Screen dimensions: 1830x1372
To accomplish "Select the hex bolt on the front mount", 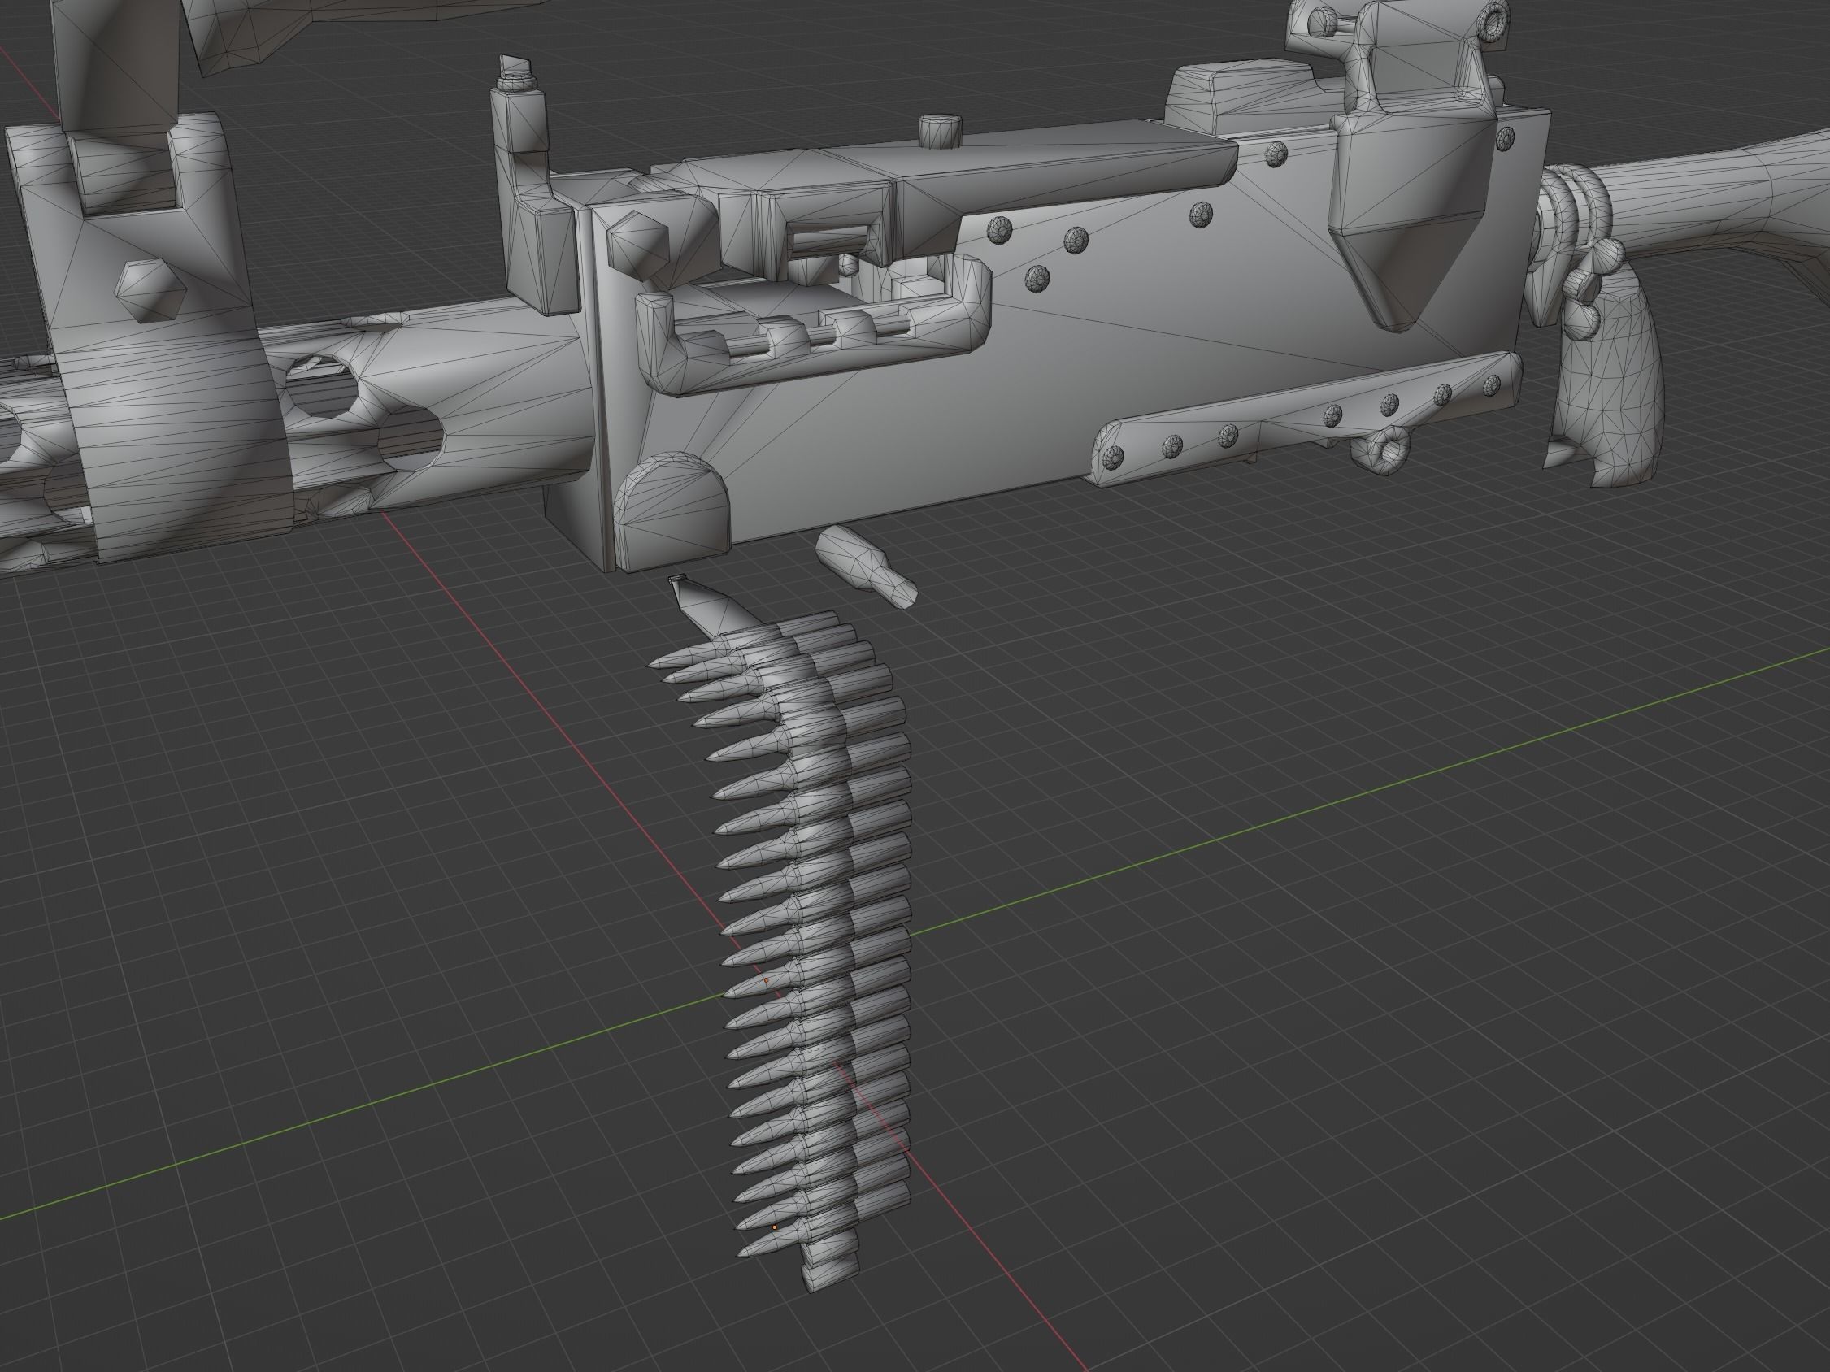I will coord(150,289).
